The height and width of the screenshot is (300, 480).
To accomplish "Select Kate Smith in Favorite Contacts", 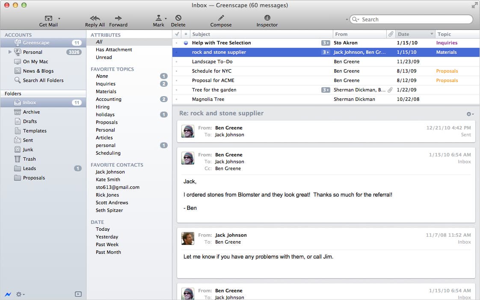I will 108,179.
